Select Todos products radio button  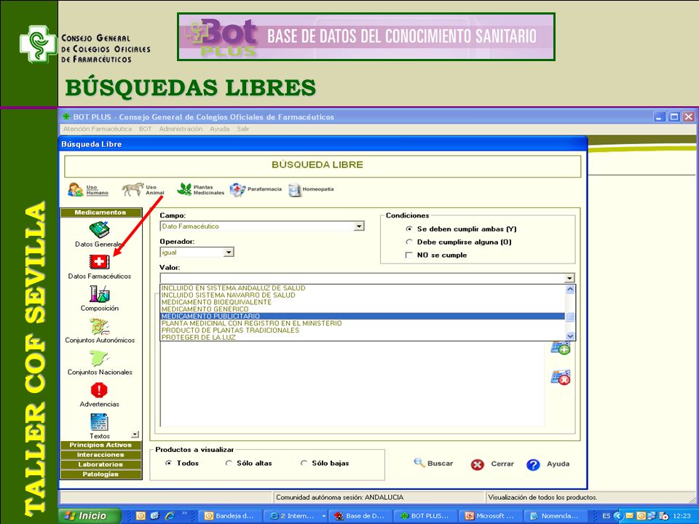168,463
